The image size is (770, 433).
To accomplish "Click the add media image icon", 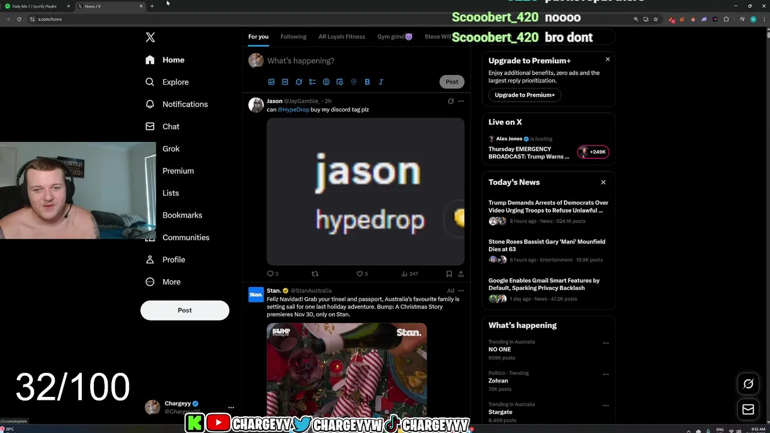I will pyautogui.click(x=271, y=82).
